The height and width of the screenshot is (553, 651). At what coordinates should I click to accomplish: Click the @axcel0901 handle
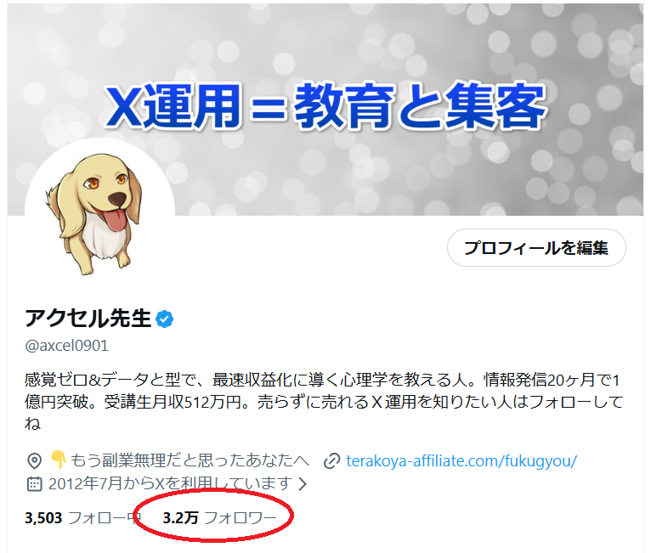point(67,345)
